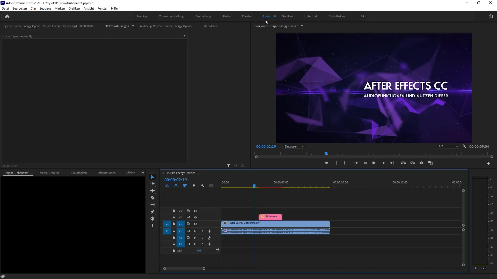Image resolution: width=497 pixels, height=279 pixels.
Task: Mute audio track A1
Action: (195, 231)
